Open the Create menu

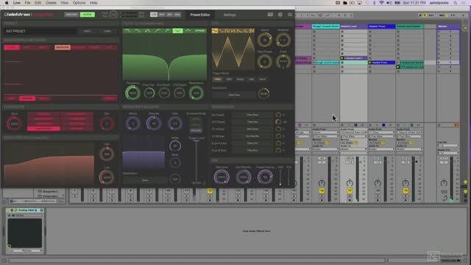51,3
